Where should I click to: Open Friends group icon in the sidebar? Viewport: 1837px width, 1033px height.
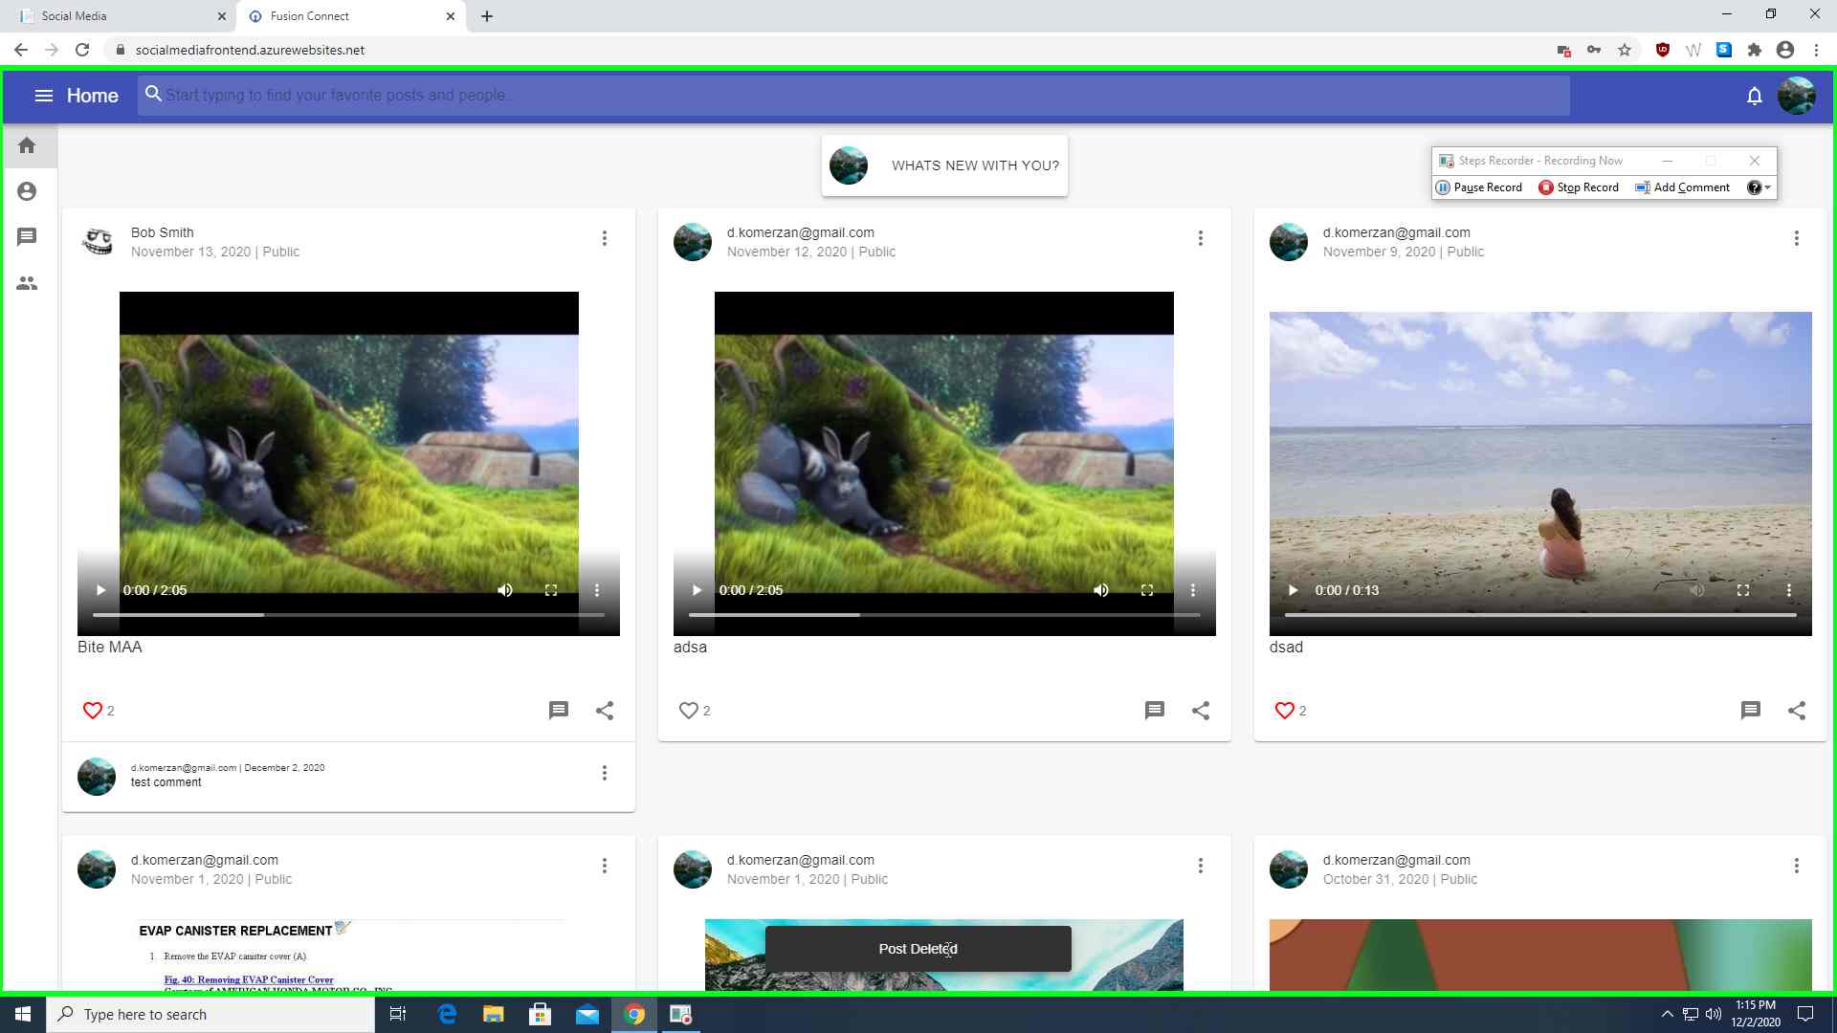click(27, 283)
